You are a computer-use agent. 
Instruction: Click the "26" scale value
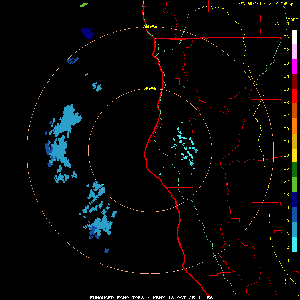[x=286, y=168]
